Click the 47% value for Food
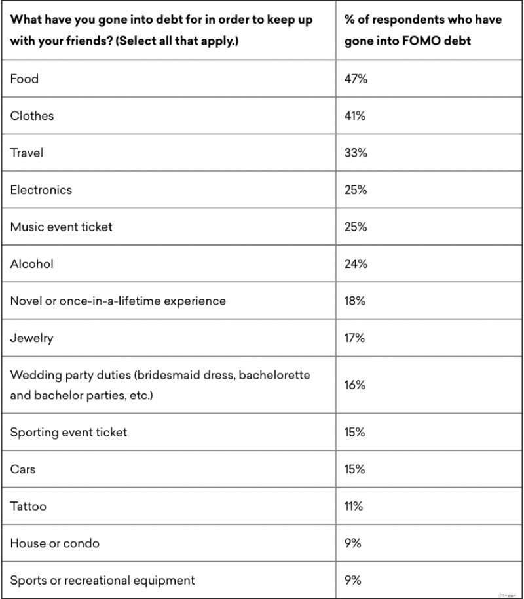 pos(356,79)
